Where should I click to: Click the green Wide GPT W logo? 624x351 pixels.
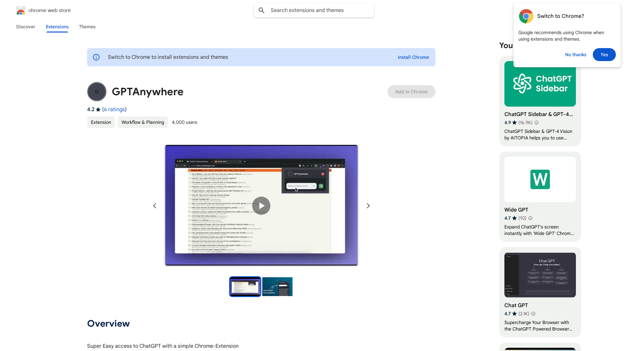point(540,179)
